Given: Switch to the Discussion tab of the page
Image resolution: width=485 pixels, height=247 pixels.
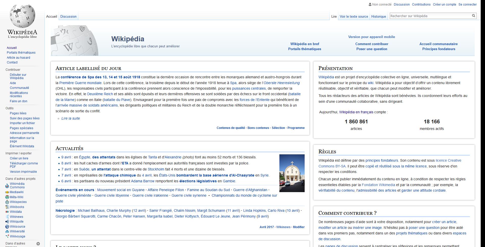Looking at the screenshot, I should 68,16.
